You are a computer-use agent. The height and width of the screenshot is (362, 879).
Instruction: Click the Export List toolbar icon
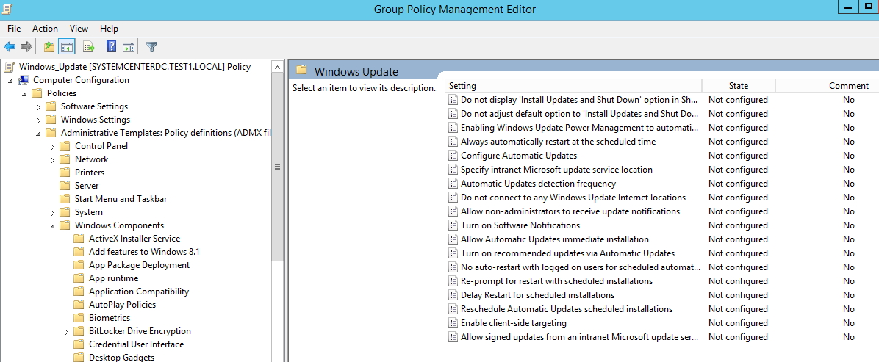pyautogui.click(x=88, y=47)
